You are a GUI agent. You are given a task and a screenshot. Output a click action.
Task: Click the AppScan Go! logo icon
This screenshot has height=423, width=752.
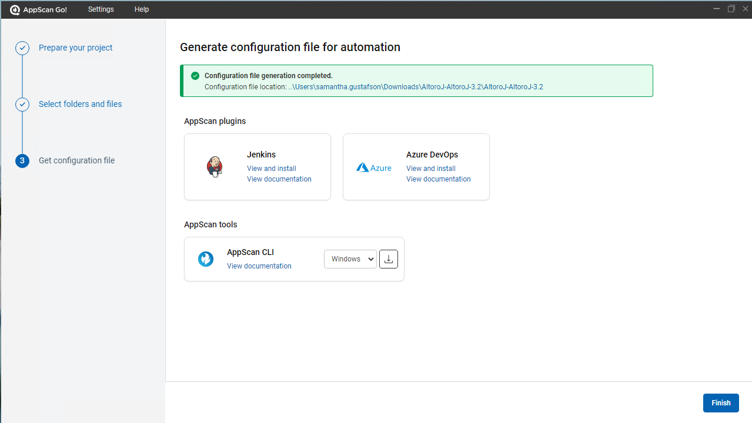tap(15, 9)
